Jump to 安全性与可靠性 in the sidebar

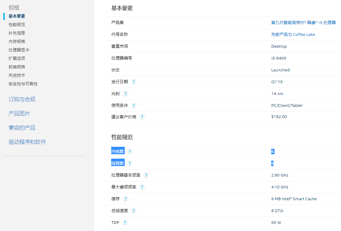23,84
